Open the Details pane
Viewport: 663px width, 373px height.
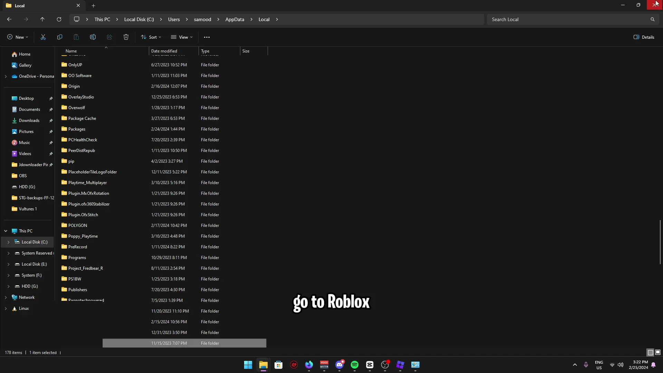[644, 37]
